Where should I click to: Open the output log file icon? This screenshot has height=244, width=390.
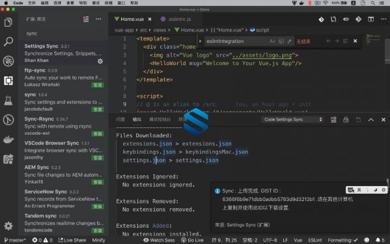pos(358,120)
